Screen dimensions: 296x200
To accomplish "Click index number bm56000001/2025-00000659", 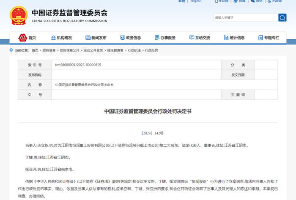I will click(x=78, y=65).
